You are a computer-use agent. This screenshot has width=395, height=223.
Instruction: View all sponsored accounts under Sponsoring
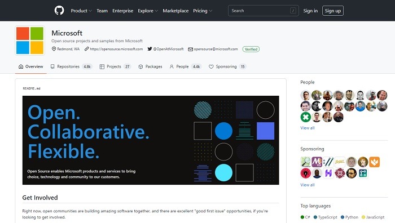308,185
